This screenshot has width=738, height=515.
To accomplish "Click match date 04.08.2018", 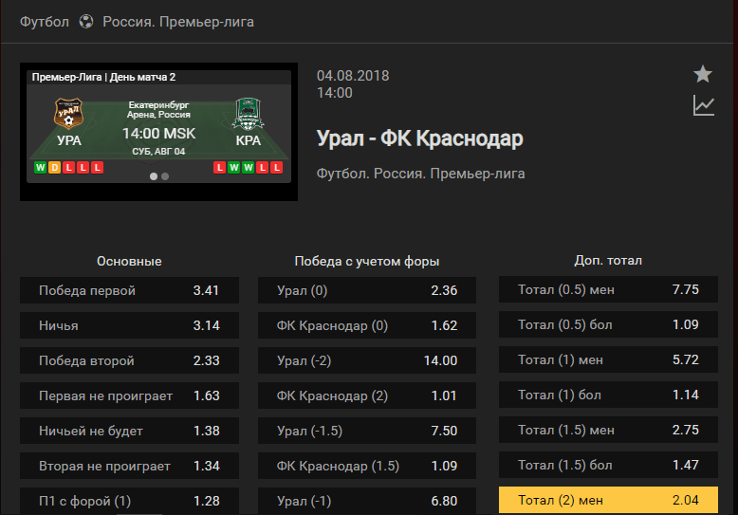I will [x=353, y=75].
